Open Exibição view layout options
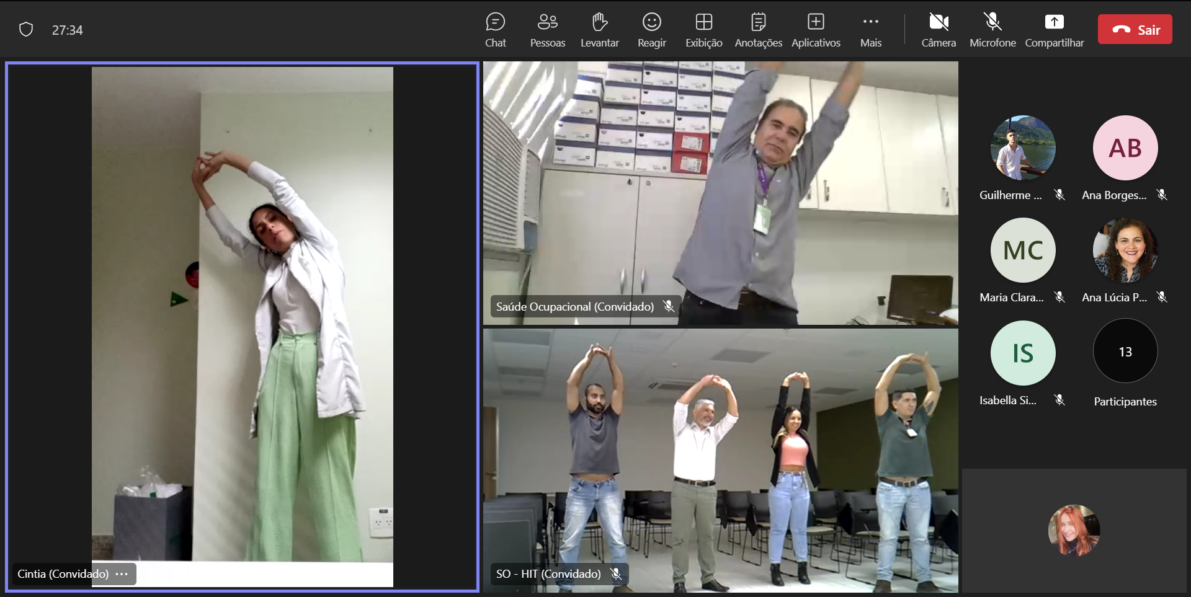Image resolution: width=1191 pixels, height=597 pixels. point(703,30)
